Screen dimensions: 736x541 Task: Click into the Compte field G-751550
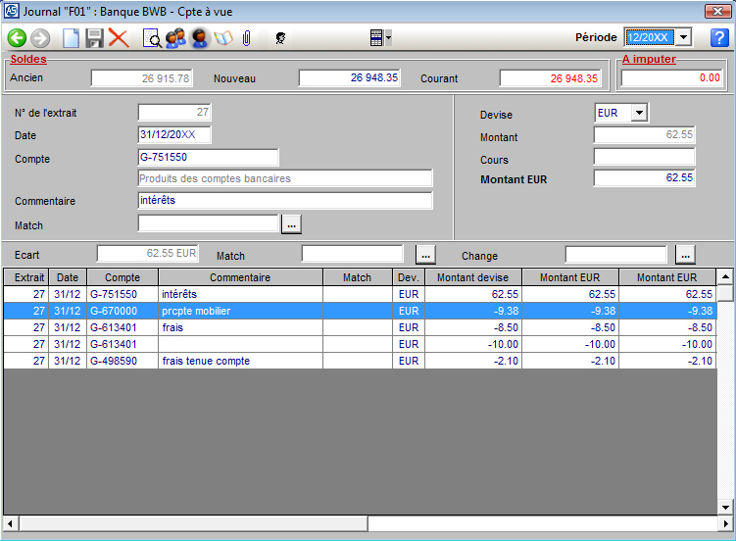tap(208, 157)
